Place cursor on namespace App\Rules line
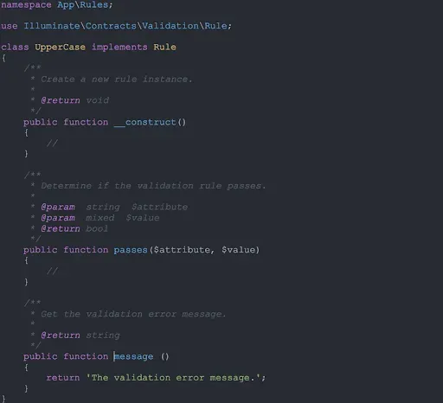Viewport: 443px width, 403px height. [x=57, y=5]
